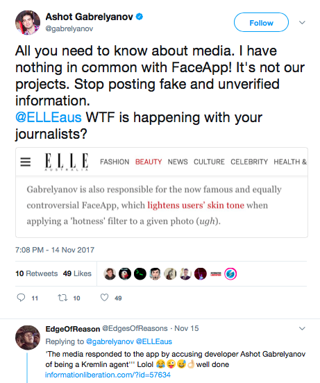The width and height of the screenshot is (320, 383).
Task: Open the embedded ELLE article image
Action: pyautogui.click(x=162, y=192)
